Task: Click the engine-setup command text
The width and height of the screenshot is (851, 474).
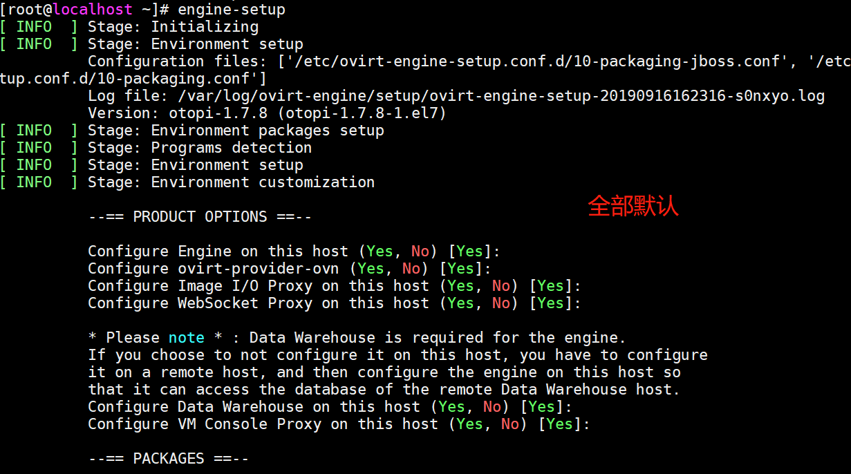Action: 232,10
